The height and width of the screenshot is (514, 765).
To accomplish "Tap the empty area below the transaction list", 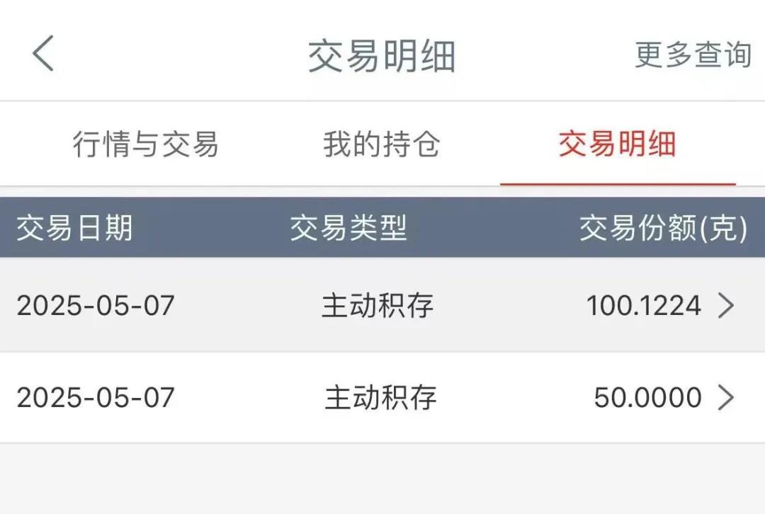I will coord(382,480).
